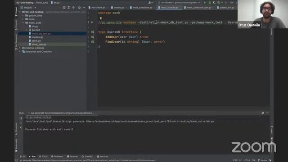288x162 pixels.
Task: Open the Pull Requests vertical sidebar tab
Action: tap(16, 42)
